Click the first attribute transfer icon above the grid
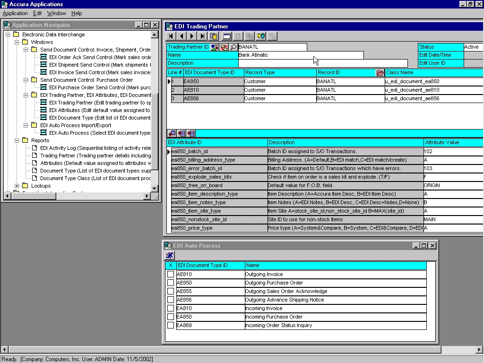The height and width of the screenshot is (363, 484). coord(172,133)
